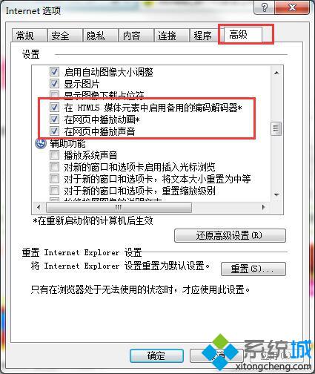Uncheck 在网页中播放声音 checkbox

pos(54,131)
